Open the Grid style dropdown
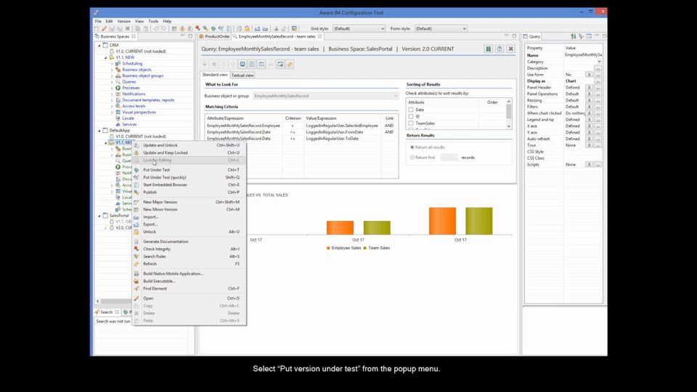Viewport: 697px width, 392px height. (x=359, y=28)
